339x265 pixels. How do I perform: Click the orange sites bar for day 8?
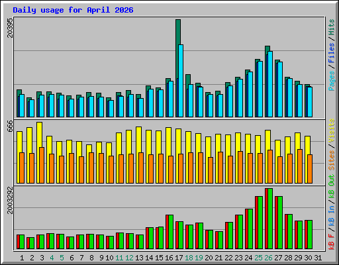91,168
